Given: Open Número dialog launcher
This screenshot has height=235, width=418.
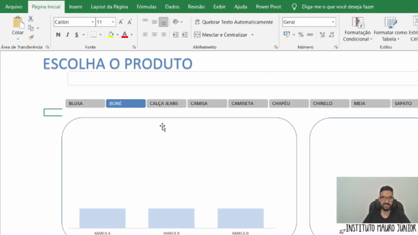Looking at the screenshot, I should pos(336,47).
